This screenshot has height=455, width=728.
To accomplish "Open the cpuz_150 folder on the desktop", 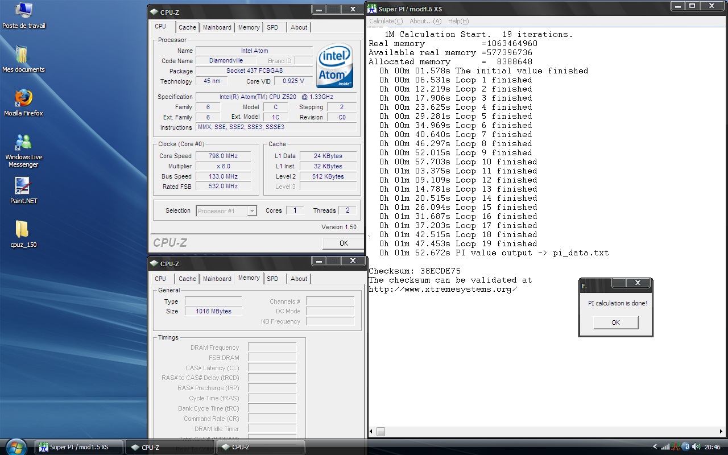I will coord(23,234).
